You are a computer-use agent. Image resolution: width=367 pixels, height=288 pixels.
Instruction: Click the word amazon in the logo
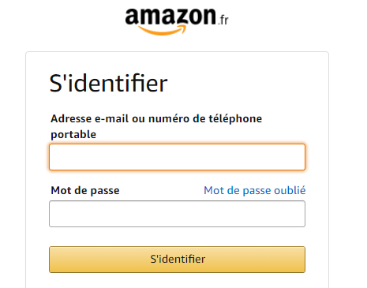coord(170,17)
